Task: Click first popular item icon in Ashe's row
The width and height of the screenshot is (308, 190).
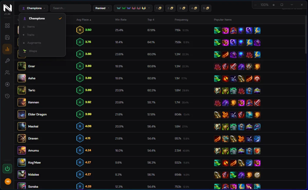Action: click(217, 78)
